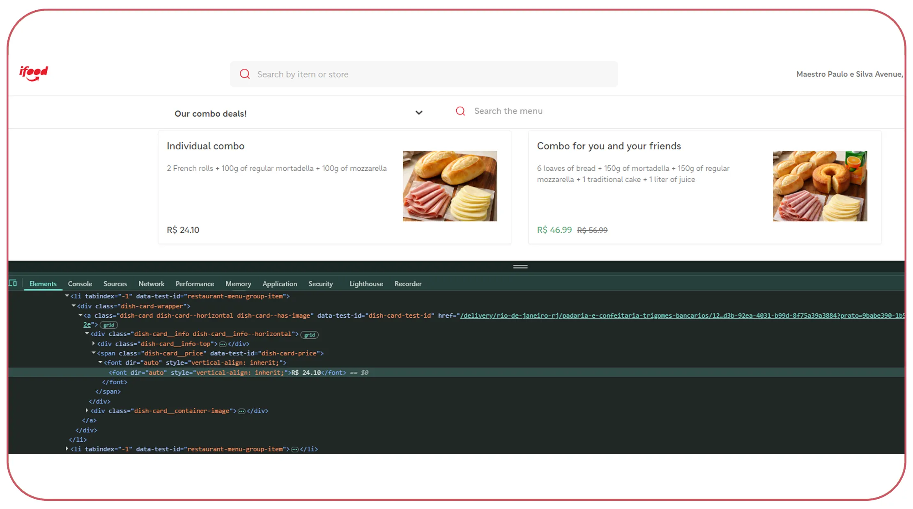Click the closing </li> tag line
The height and width of the screenshot is (509, 913).
(x=78, y=440)
